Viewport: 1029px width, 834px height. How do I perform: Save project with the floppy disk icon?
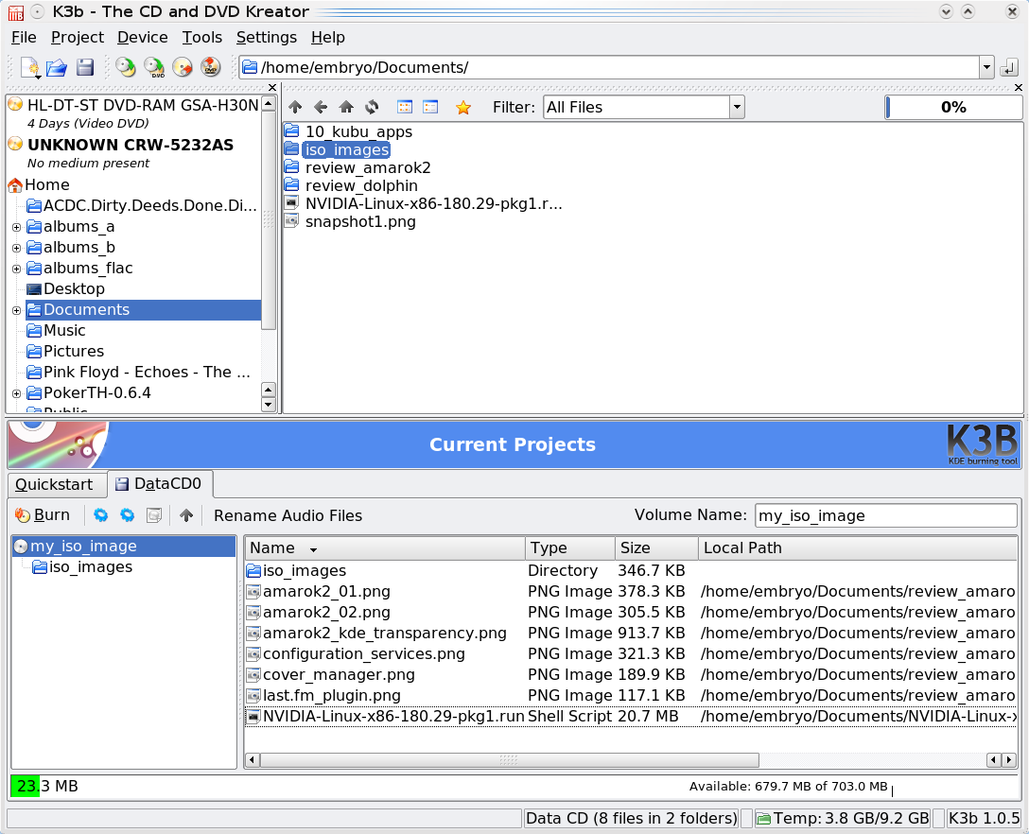[x=85, y=67]
